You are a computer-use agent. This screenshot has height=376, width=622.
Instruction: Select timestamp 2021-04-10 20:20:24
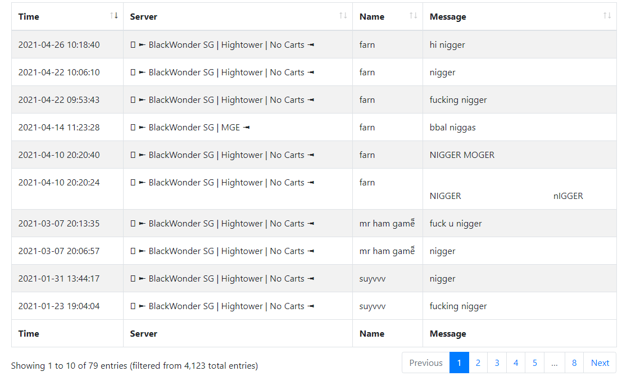[x=59, y=183]
